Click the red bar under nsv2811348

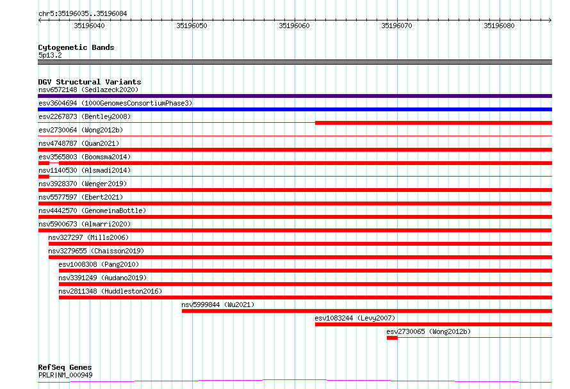(x=305, y=298)
